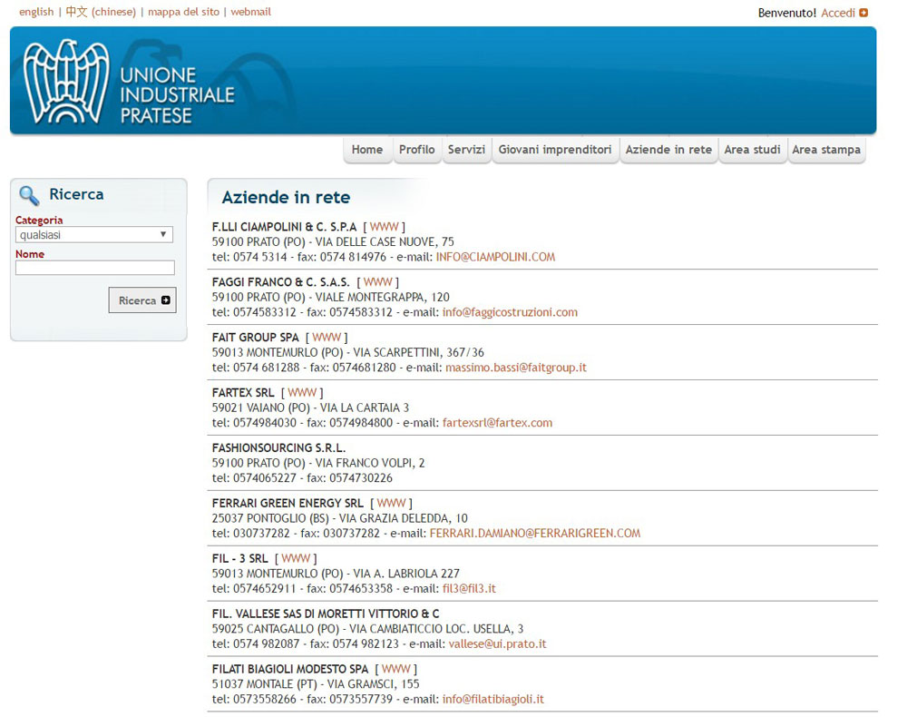This screenshot has width=907, height=717.
Task: Email info@filatibiagioli.it
Action: pyautogui.click(x=493, y=699)
